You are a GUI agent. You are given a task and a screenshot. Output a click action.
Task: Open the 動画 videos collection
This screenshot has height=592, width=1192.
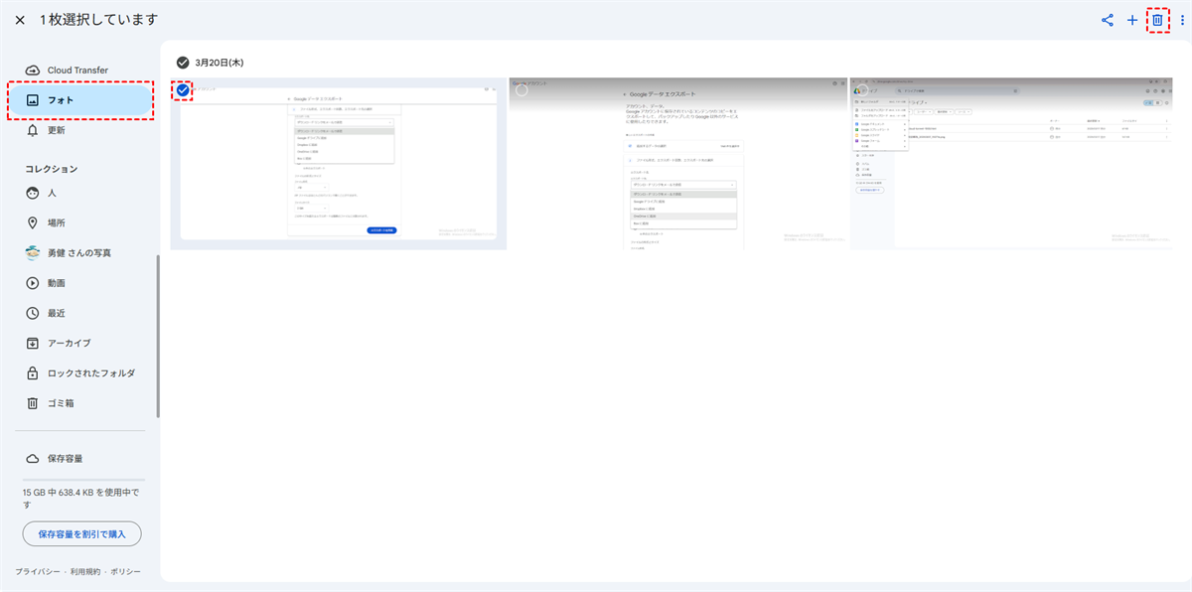[57, 283]
